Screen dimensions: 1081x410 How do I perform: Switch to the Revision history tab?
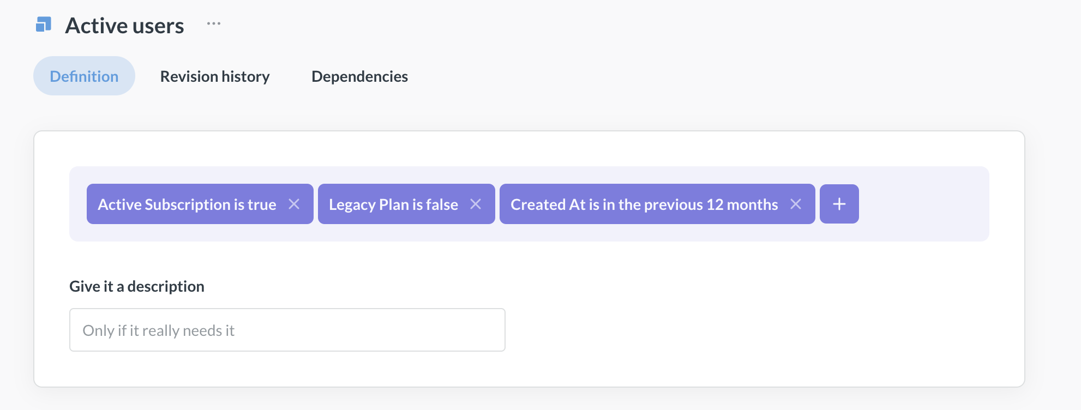tap(214, 76)
